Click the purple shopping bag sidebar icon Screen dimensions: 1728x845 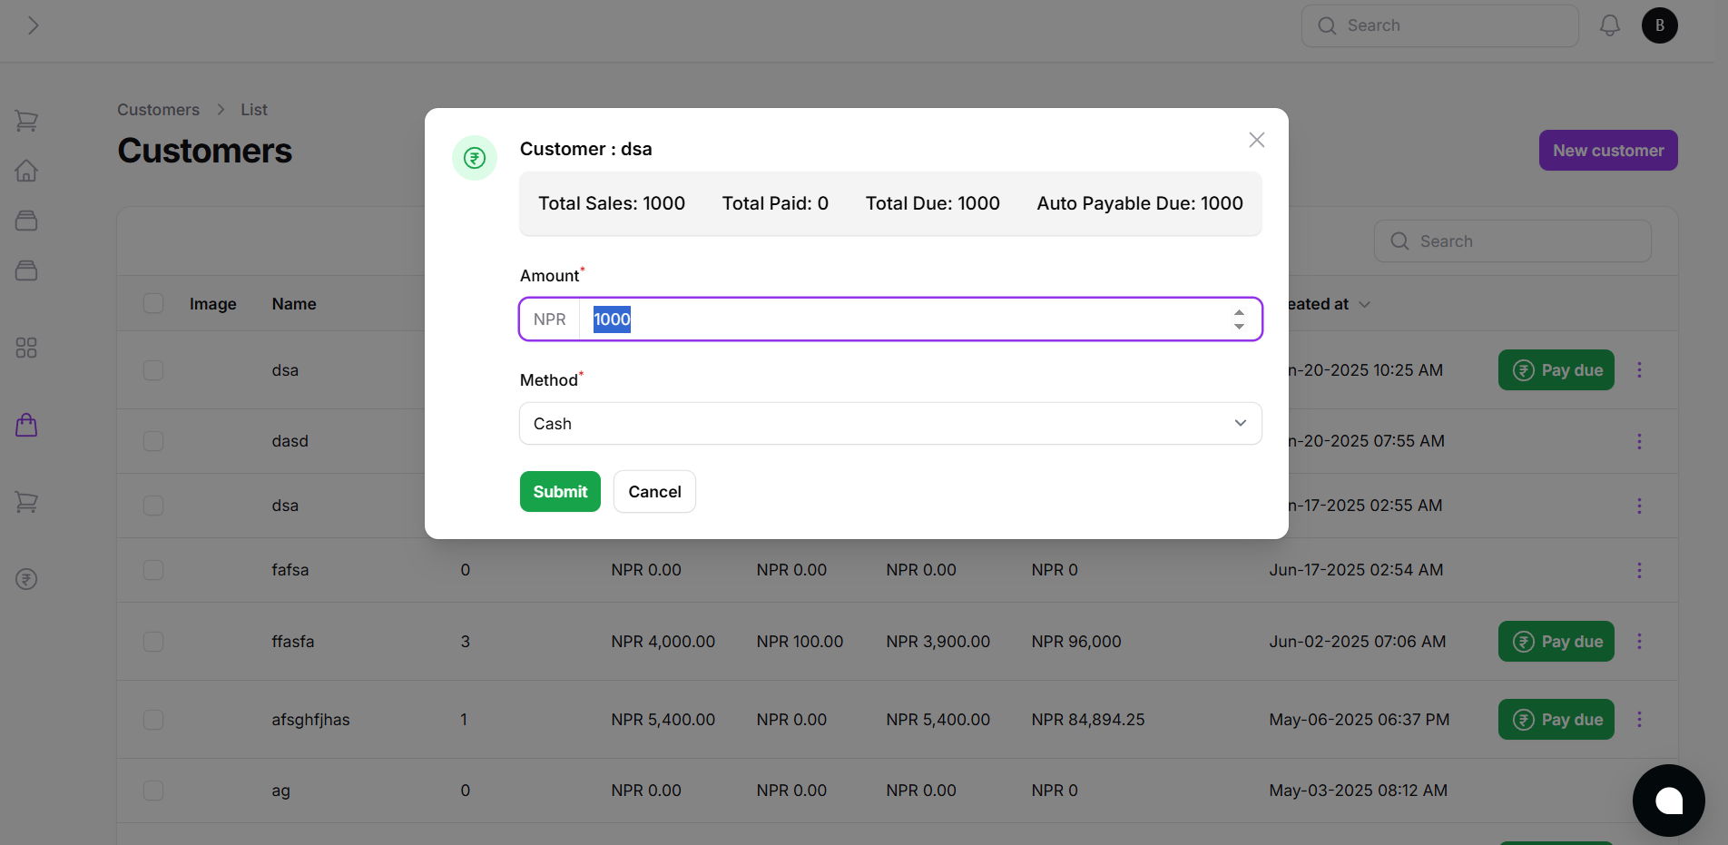[x=26, y=425]
